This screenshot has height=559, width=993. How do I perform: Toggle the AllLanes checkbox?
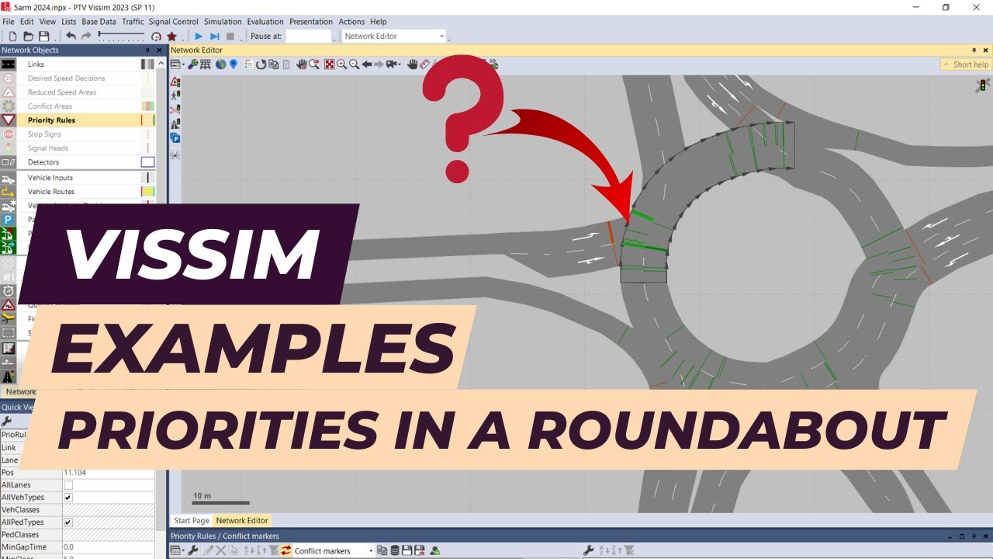click(x=68, y=485)
